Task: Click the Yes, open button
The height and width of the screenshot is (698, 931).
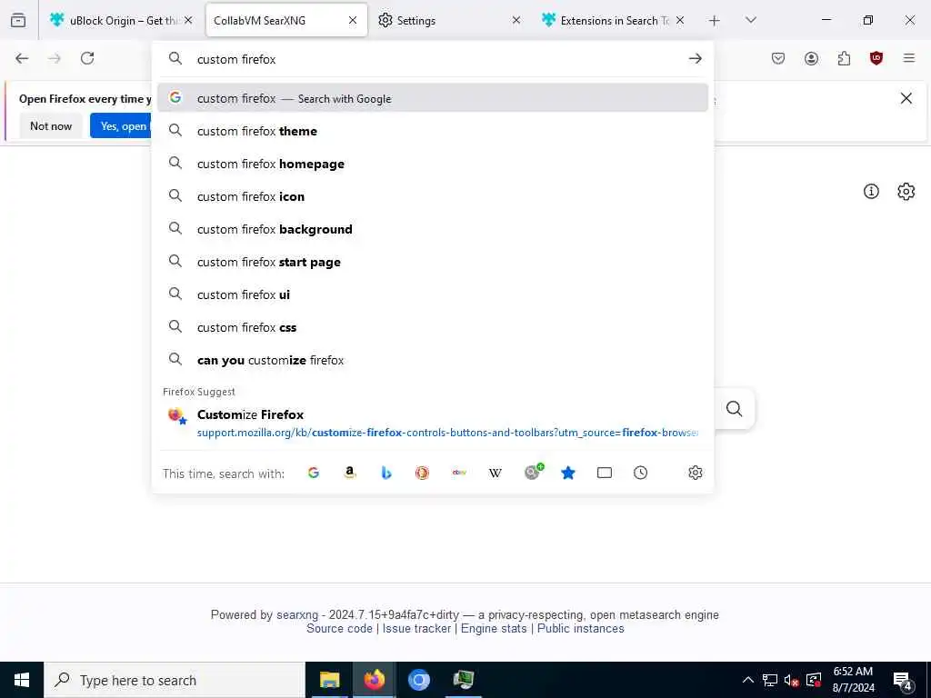Action: pos(122,125)
